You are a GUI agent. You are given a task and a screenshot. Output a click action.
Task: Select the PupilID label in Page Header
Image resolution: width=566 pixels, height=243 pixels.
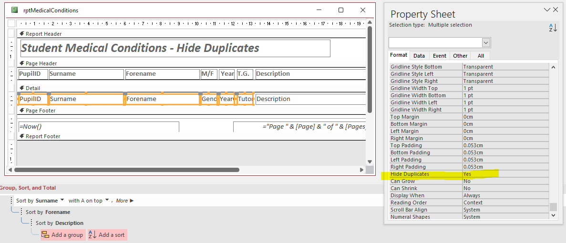tap(33, 74)
